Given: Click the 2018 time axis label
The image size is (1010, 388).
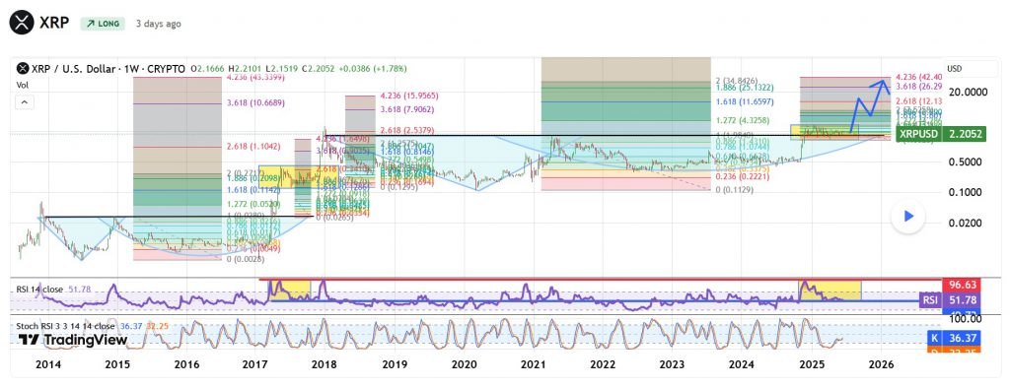Looking at the screenshot, I should pyautogui.click(x=325, y=364).
